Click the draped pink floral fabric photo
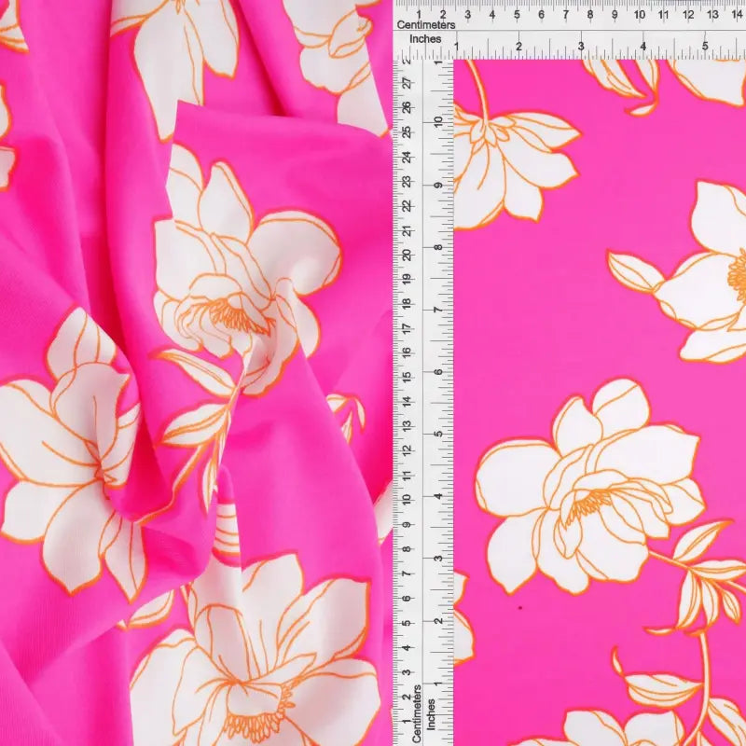This screenshot has width=746, height=746. pos(196,373)
